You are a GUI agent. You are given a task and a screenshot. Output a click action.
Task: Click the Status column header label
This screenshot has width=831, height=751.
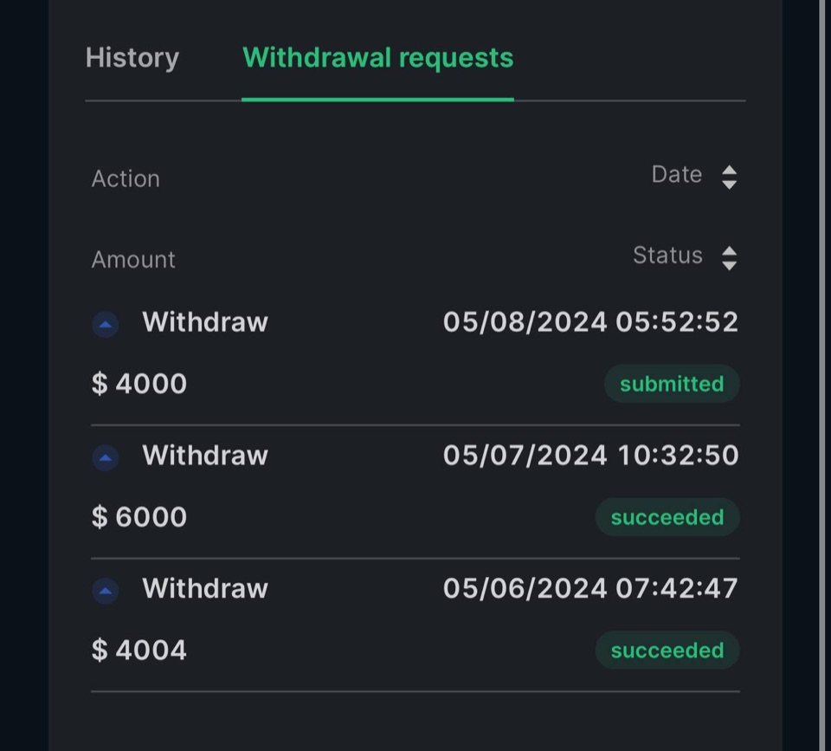(667, 256)
